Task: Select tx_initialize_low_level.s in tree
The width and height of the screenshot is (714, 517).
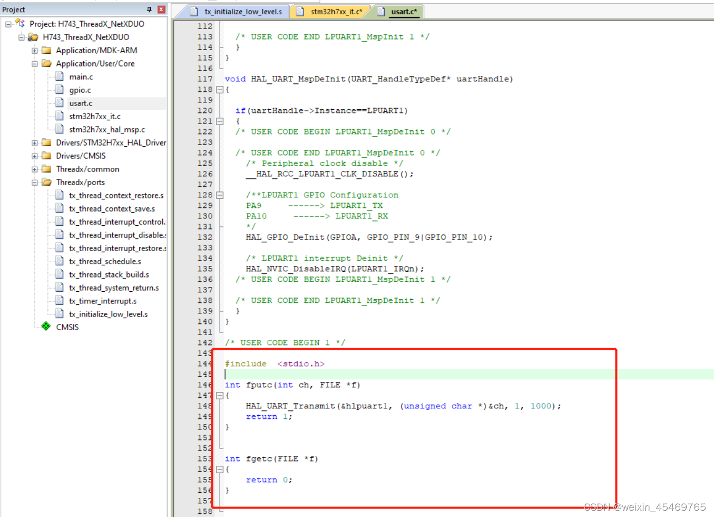Action: [x=109, y=314]
